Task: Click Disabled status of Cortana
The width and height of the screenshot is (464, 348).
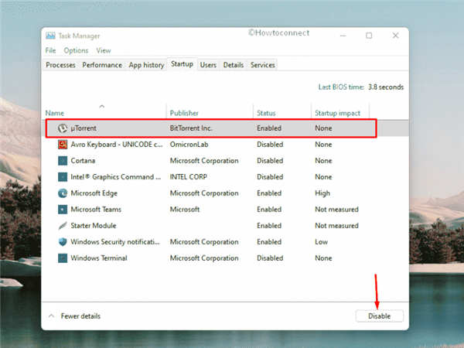Action: point(270,161)
